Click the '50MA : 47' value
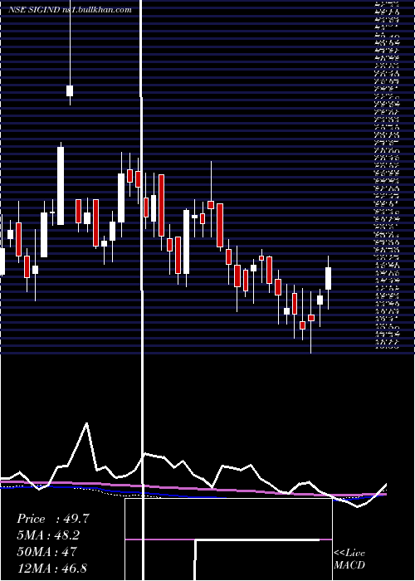This screenshot has height=581, width=415. [46, 552]
